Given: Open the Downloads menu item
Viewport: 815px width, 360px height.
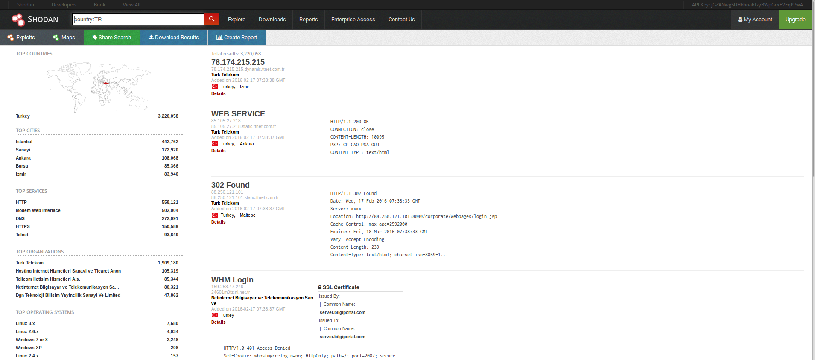Looking at the screenshot, I should [x=272, y=20].
